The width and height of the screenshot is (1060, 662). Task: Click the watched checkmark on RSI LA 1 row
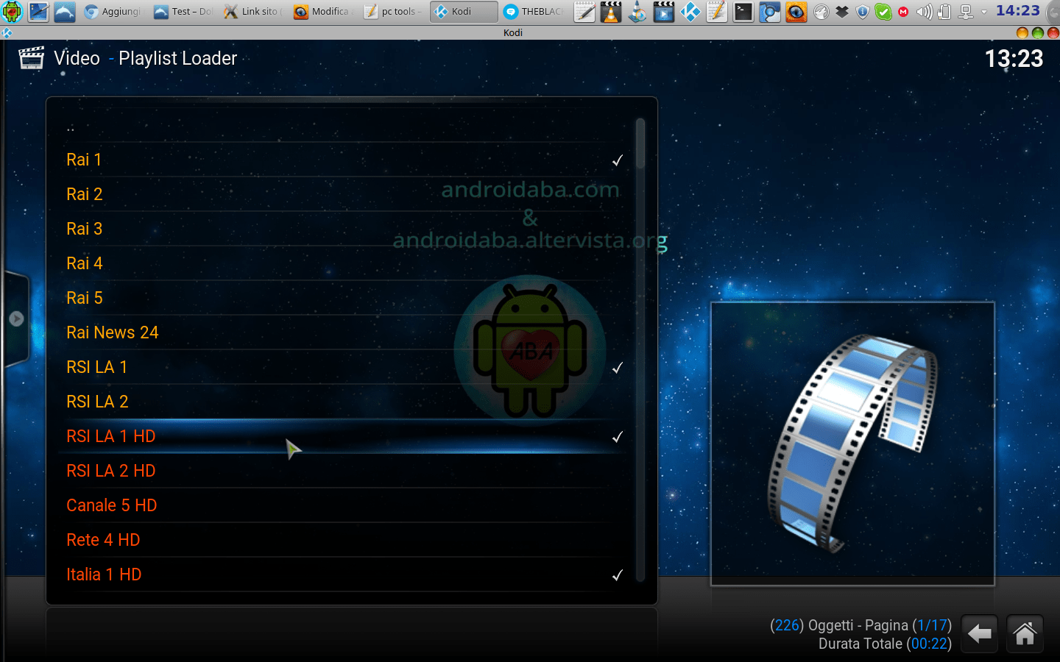(618, 368)
